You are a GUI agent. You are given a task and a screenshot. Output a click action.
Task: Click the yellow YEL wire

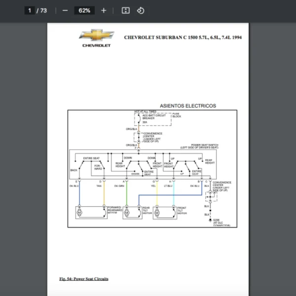pos(157,195)
